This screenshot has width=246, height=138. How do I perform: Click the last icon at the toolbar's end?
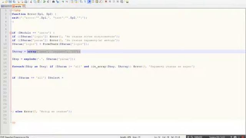coord(127,2)
